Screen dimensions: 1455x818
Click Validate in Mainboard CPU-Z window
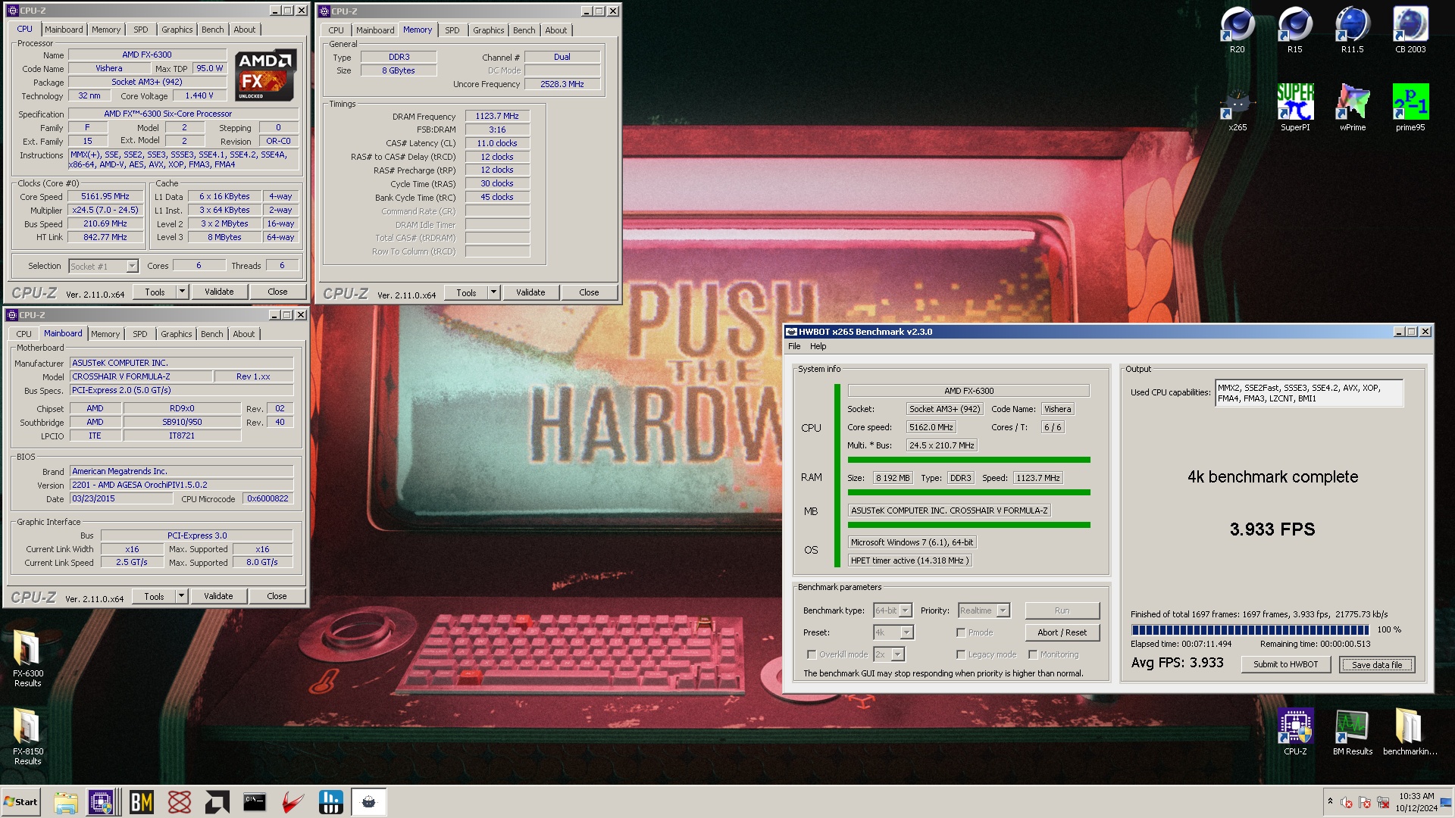[218, 596]
